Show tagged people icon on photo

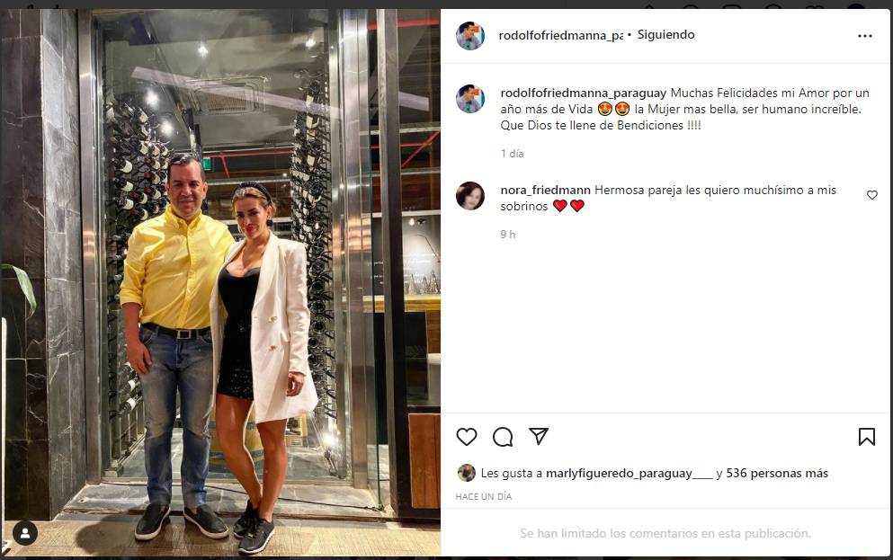(25, 533)
